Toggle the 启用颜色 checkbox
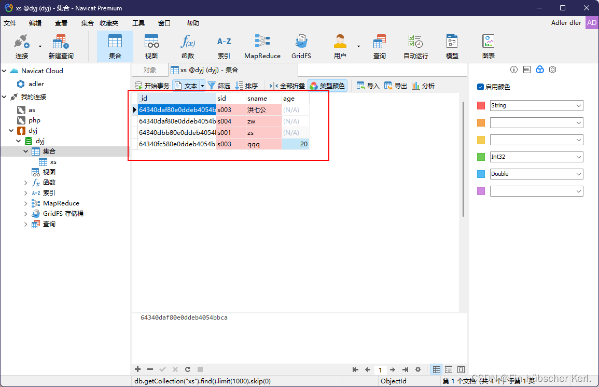This screenshot has width=599, height=387. coord(481,87)
